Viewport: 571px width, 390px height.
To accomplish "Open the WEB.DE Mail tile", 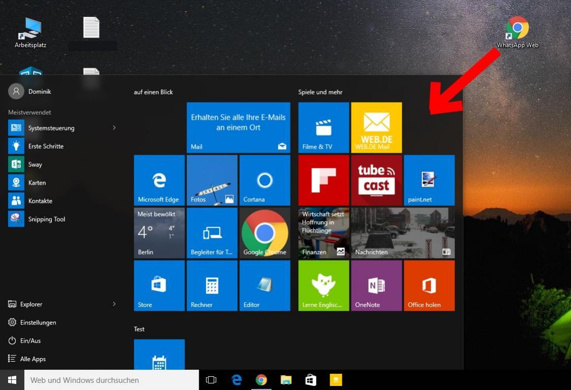I will (x=376, y=128).
